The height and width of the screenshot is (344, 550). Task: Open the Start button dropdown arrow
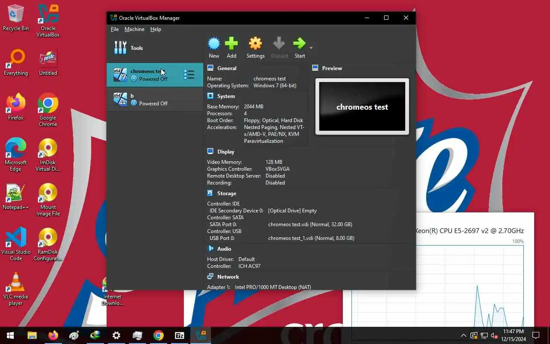coord(311,48)
